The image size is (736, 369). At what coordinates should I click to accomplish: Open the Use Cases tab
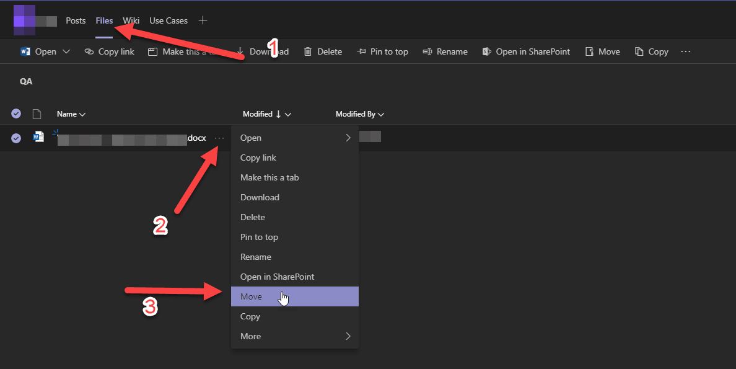[169, 20]
